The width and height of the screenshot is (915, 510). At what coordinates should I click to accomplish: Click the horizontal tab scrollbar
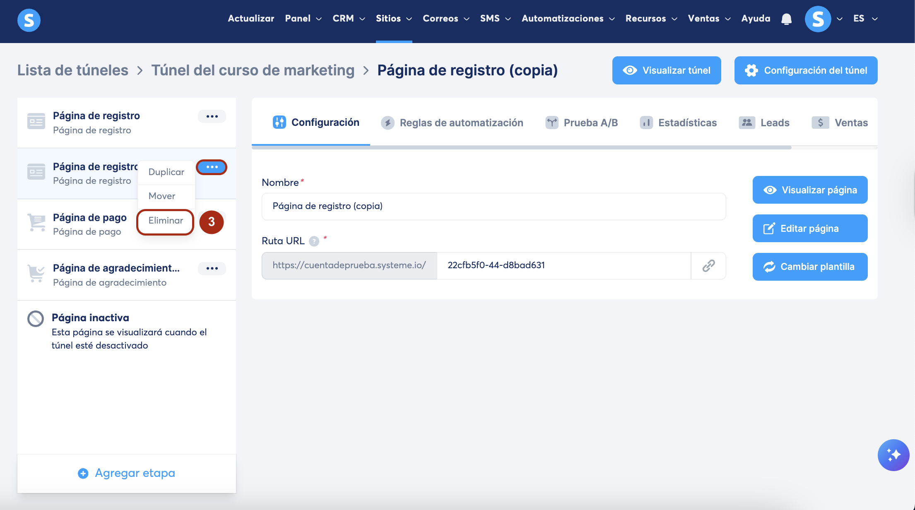(x=522, y=147)
